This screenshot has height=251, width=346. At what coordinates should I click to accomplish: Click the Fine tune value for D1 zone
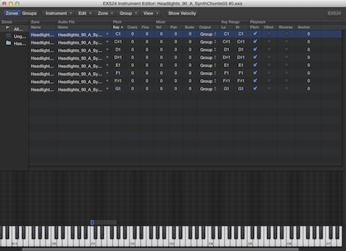(x=147, y=50)
